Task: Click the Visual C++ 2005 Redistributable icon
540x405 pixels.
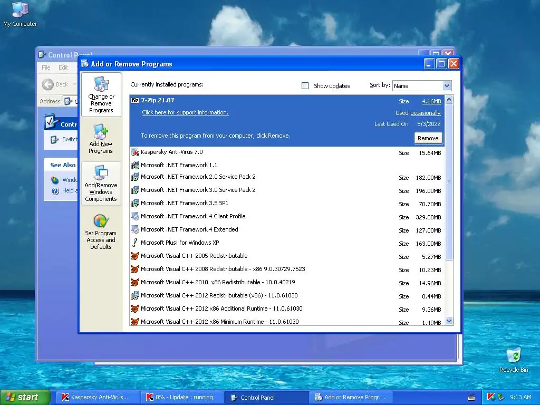Action: [135, 256]
